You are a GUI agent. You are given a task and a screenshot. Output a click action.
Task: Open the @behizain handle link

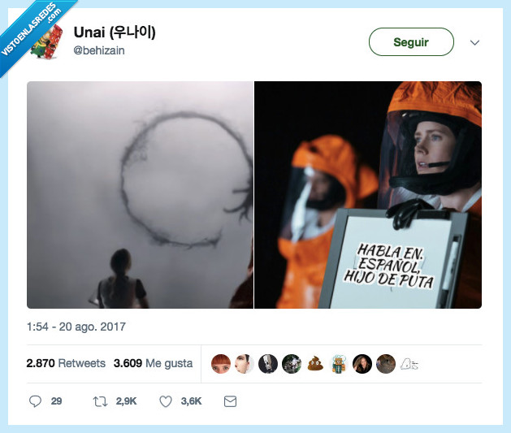pos(99,50)
